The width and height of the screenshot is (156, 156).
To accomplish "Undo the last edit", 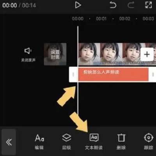I will coord(113,5).
